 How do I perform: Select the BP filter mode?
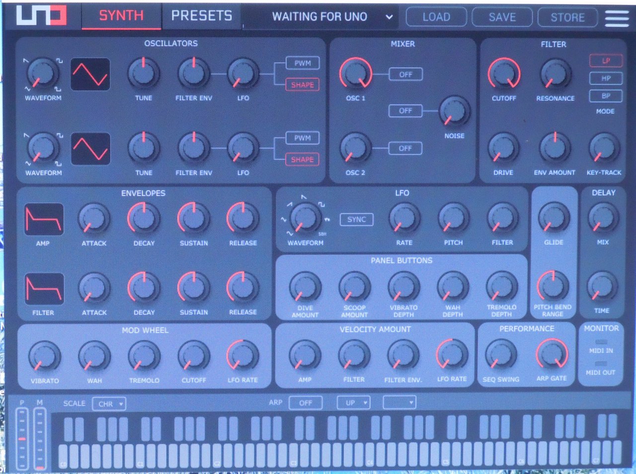(606, 96)
